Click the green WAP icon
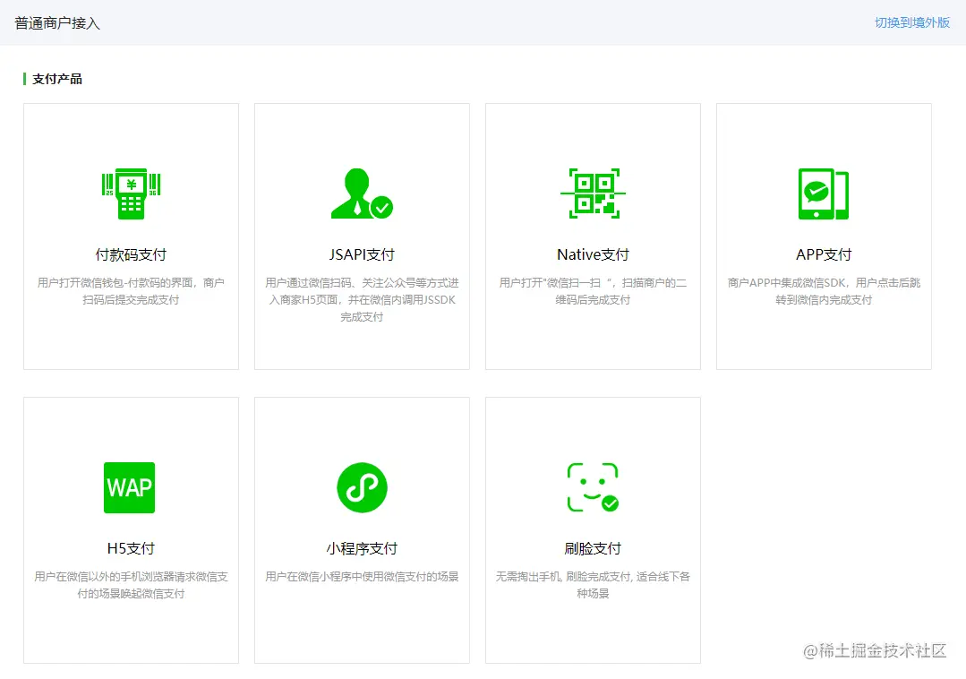Viewport: 966px width, 679px height. coord(130,487)
